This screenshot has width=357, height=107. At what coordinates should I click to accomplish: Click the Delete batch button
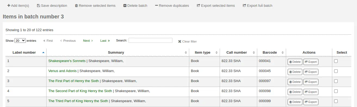point(135,5)
